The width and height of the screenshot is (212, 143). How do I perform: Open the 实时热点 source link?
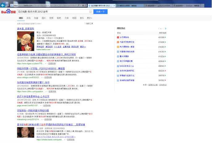(163, 85)
